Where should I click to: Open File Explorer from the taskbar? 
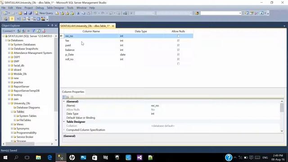tap(38, 157)
